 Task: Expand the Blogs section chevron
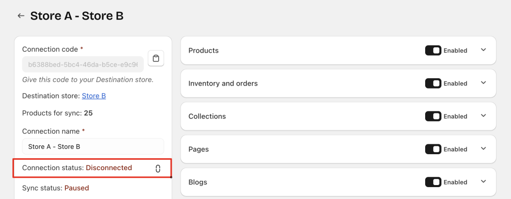pos(483,181)
